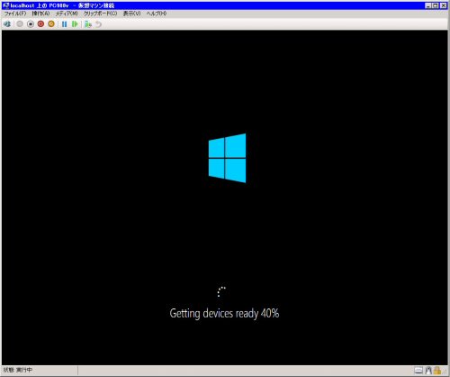Click the keyboard icon in status bar
The width and height of the screenshot is (450, 377).
418,371
